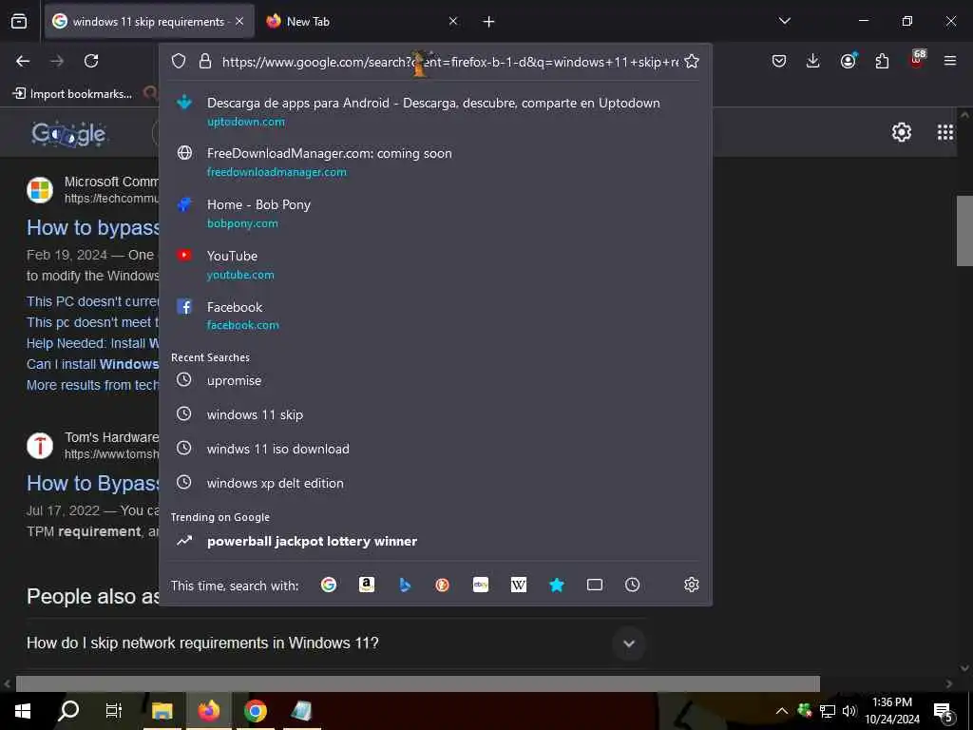Choose recent search 'upromise'
This screenshot has height=730, width=973.
[435, 380]
